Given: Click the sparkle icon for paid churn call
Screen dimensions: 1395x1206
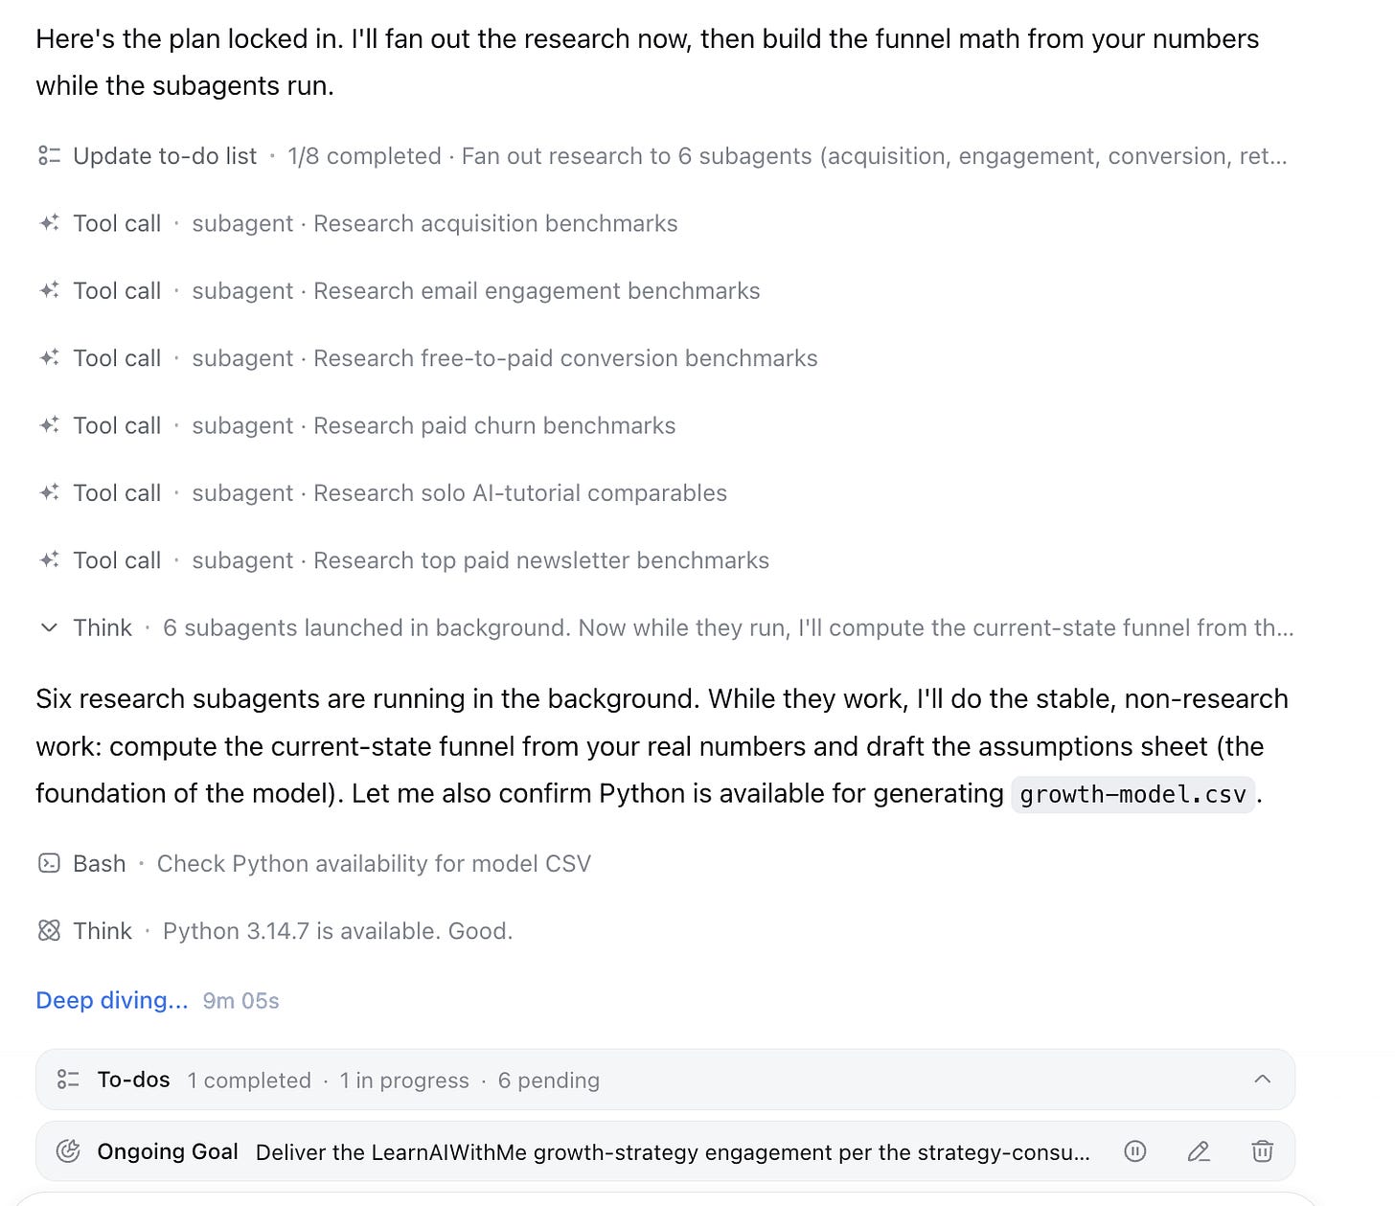Looking at the screenshot, I should pyautogui.click(x=49, y=425).
